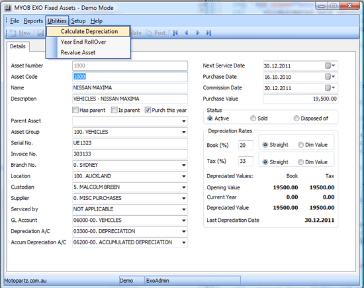
Task: Open the Setup menu
Action: point(78,21)
